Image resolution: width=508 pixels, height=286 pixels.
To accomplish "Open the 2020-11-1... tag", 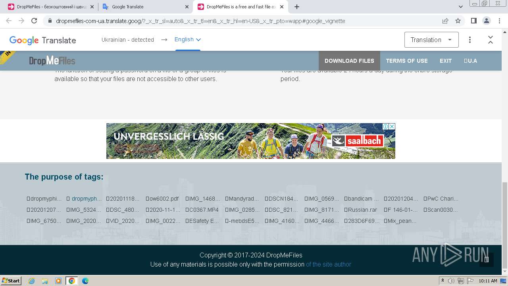I will (163, 210).
